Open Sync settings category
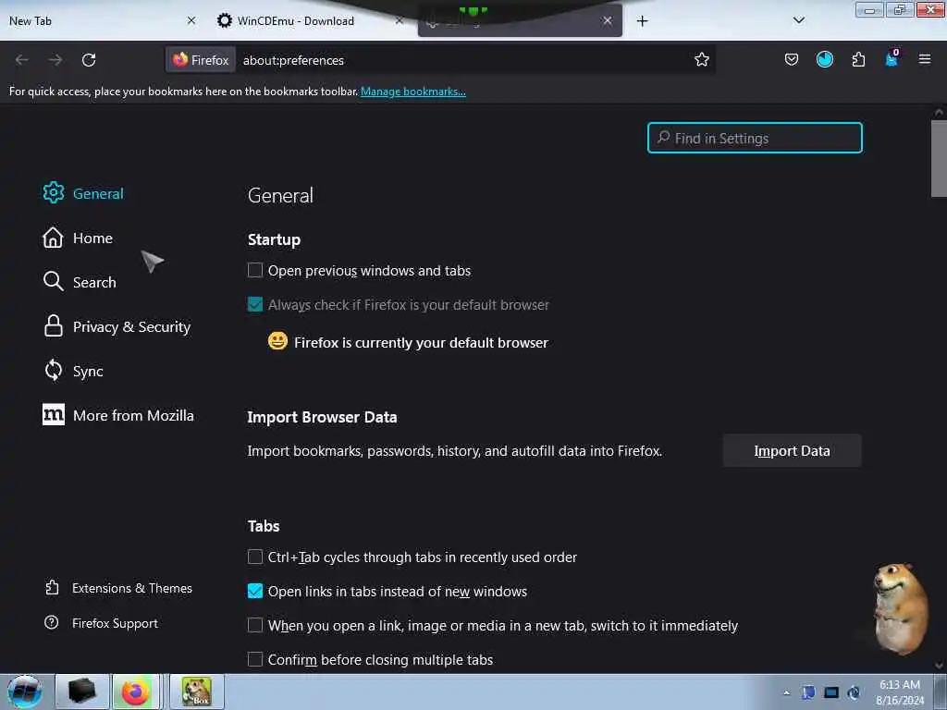The height and width of the screenshot is (710, 947). click(73, 371)
